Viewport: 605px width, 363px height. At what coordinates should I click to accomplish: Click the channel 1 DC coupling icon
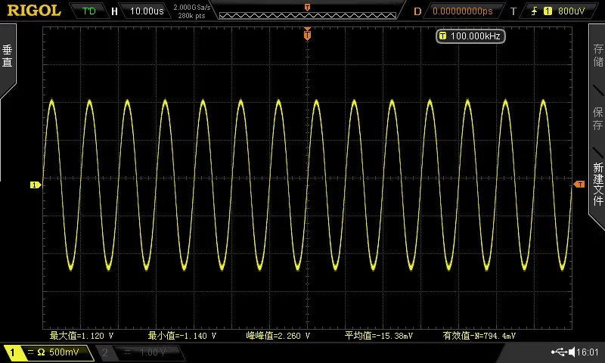[x=30, y=352]
